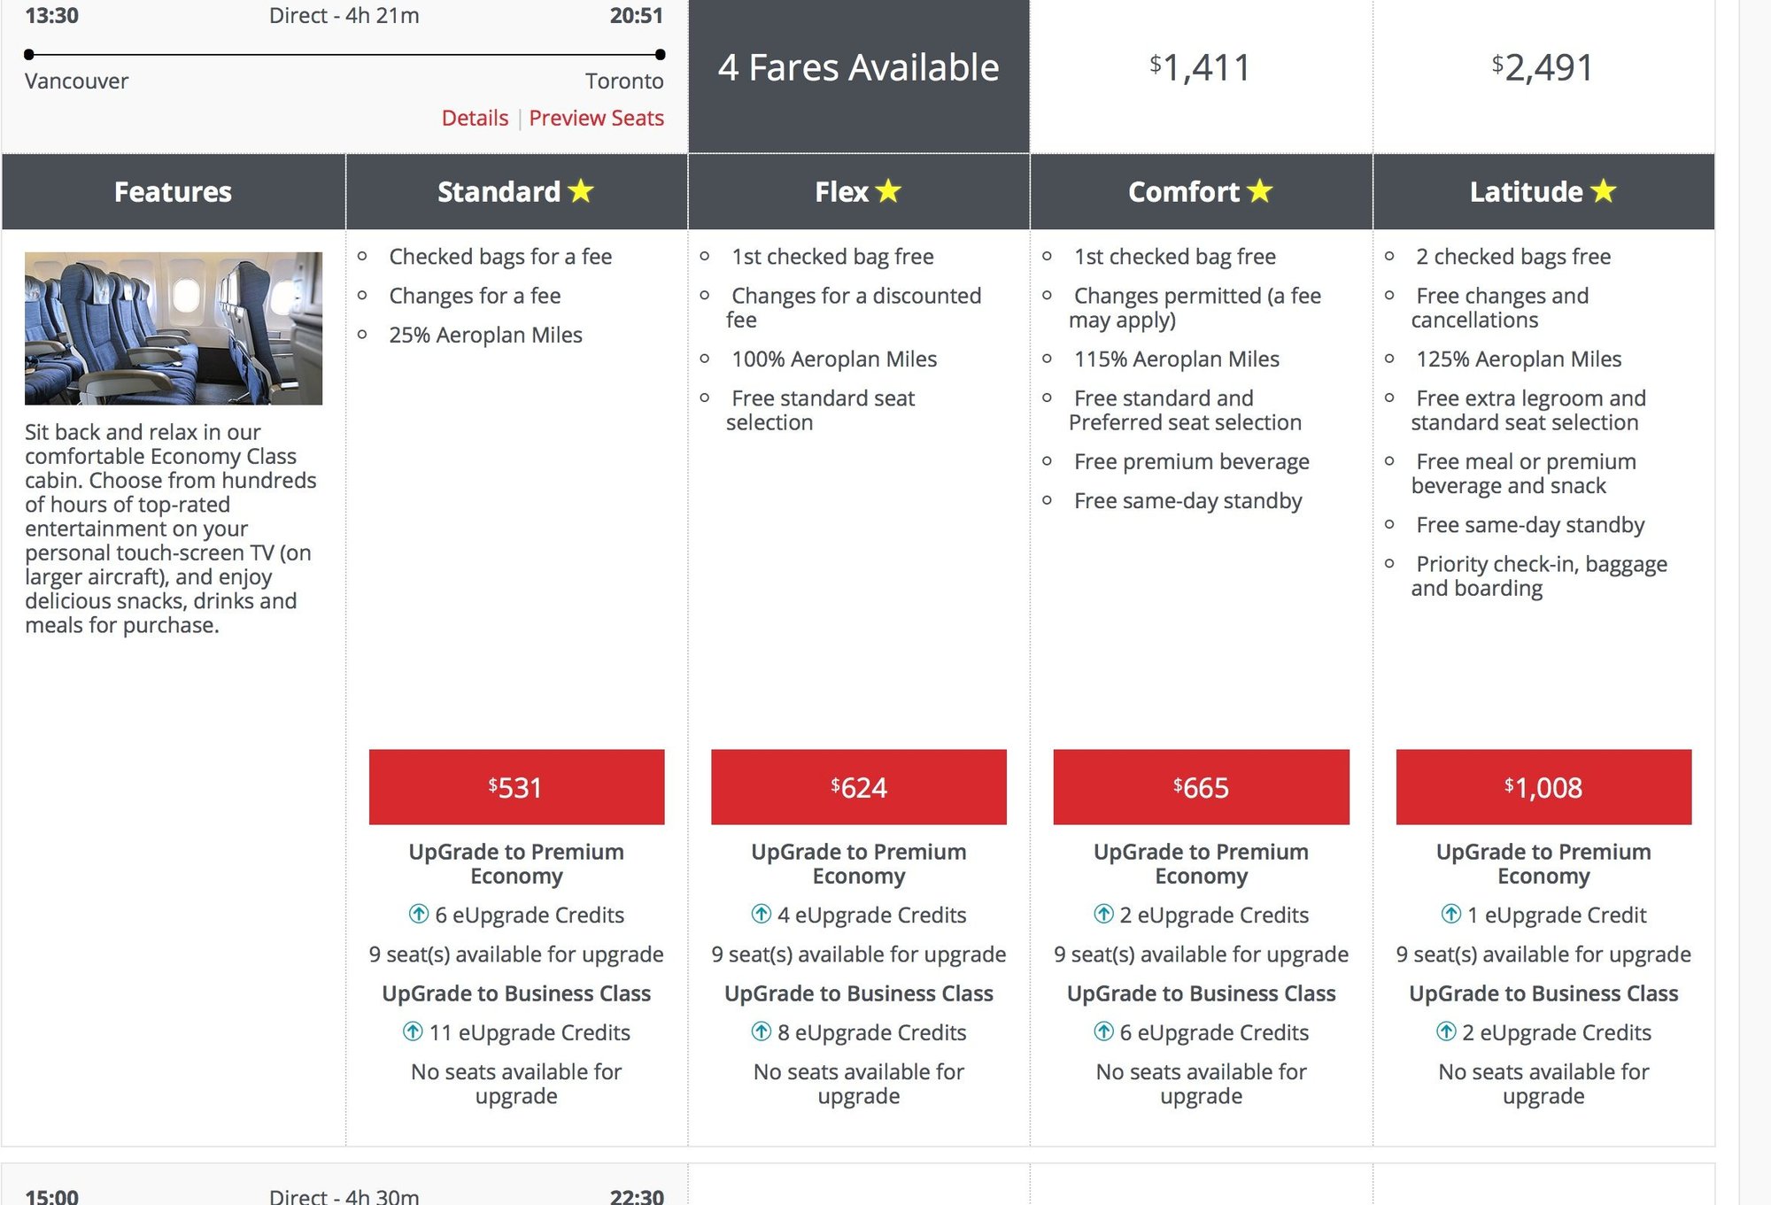Open flight Details link
The image size is (1771, 1205).
(475, 118)
